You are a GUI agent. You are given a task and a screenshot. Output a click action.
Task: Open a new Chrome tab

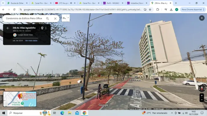tap(176, 3)
